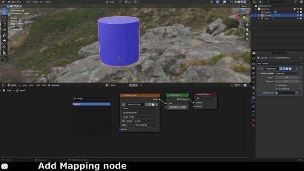Viewport: 304px width, 171px height.
Task: Open the Object Mode dropdown
Action: coord(16,2)
